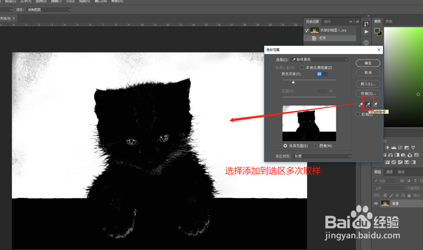Add an Exposure adjustment layer
The image size is (423, 250).
pyautogui.click(x=407, y=147)
